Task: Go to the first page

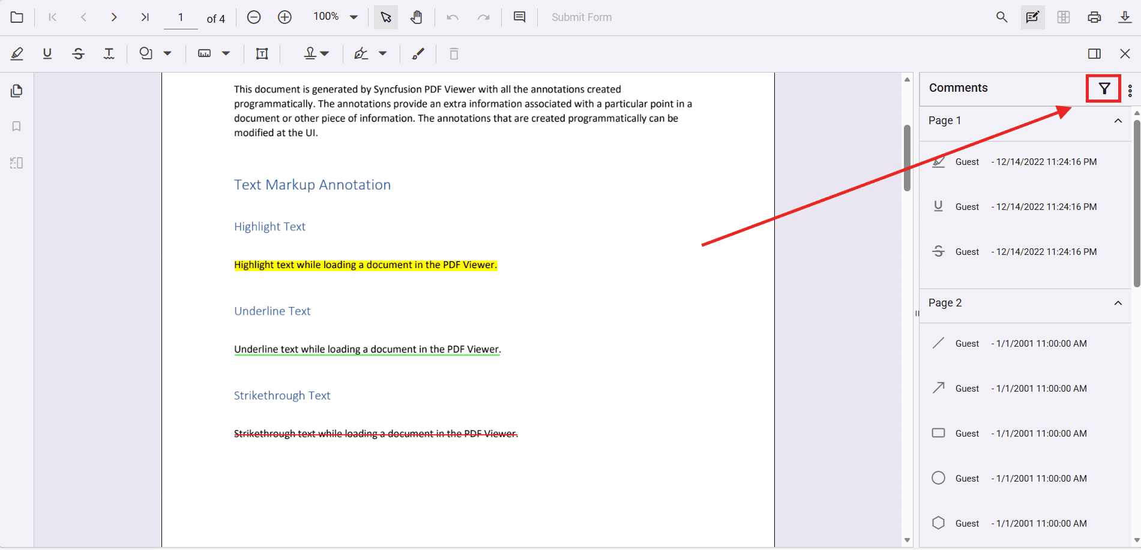Action: (x=53, y=17)
